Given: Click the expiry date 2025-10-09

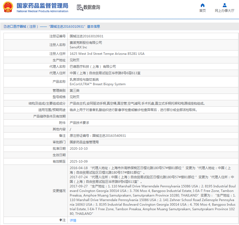Looking at the screenshot, I should point(79,162).
